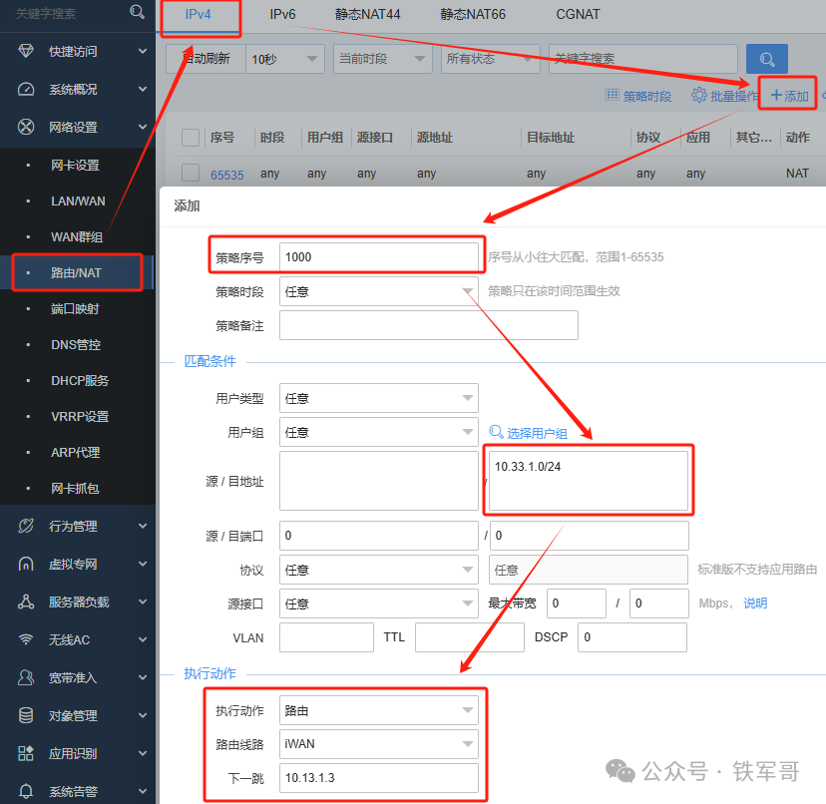Click the 下一跳 input field
The image size is (826, 804).
(x=379, y=778)
